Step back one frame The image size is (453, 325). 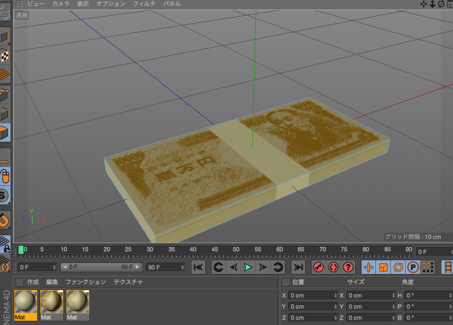233,267
